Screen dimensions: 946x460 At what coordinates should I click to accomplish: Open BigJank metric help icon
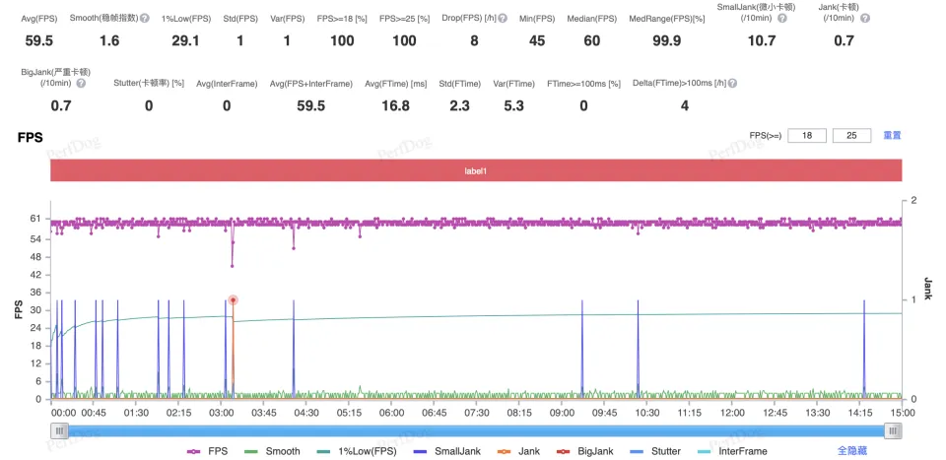point(81,84)
